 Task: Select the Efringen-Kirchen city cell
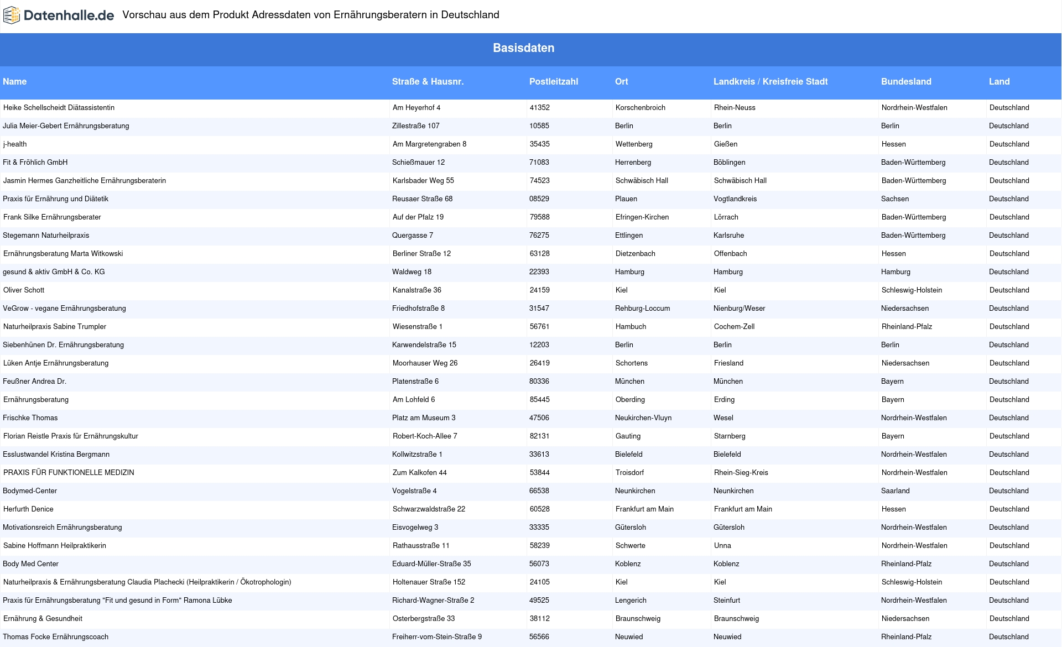pos(642,217)
